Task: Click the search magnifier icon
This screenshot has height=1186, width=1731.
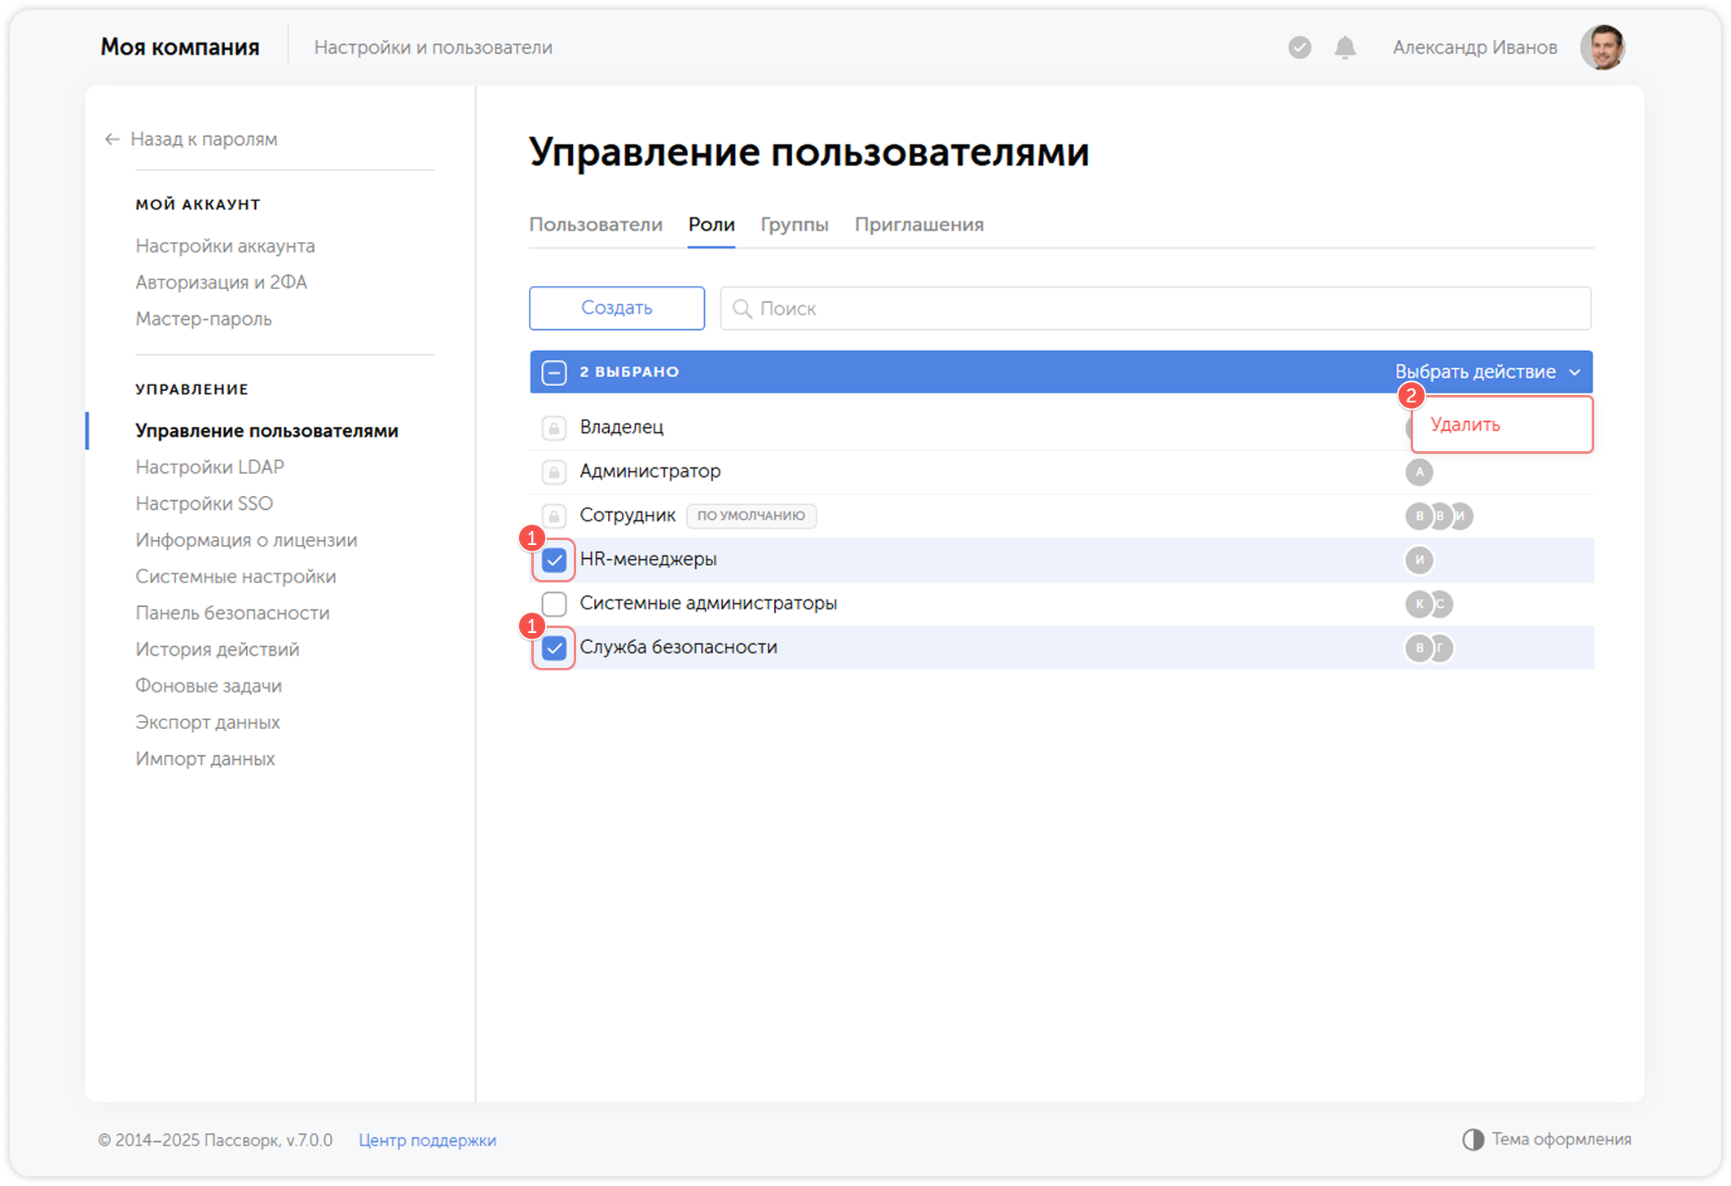Action: (x=742, y=309)
